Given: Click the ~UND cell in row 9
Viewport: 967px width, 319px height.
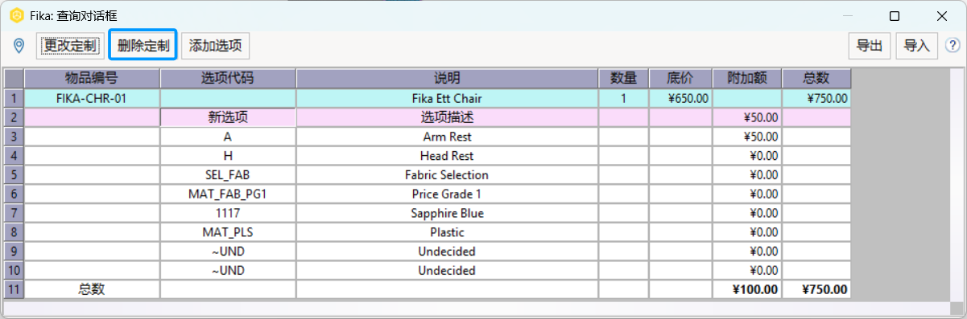Looking at the screenshot, I should point(228,252).
